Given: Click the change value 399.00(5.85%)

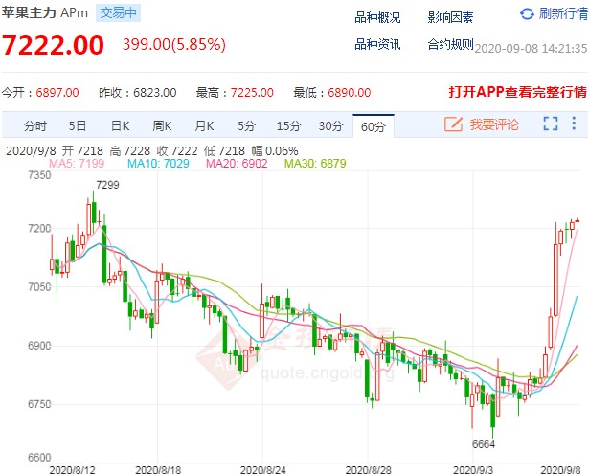Looking at the screenshot, I should [x=174, y=44].
